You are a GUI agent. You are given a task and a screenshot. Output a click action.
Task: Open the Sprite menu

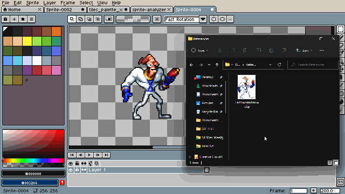pyautogui.click(x=32, y=3)
